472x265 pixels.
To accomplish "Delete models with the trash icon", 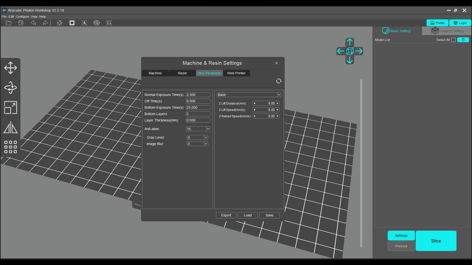I will [x=463, y=40].
